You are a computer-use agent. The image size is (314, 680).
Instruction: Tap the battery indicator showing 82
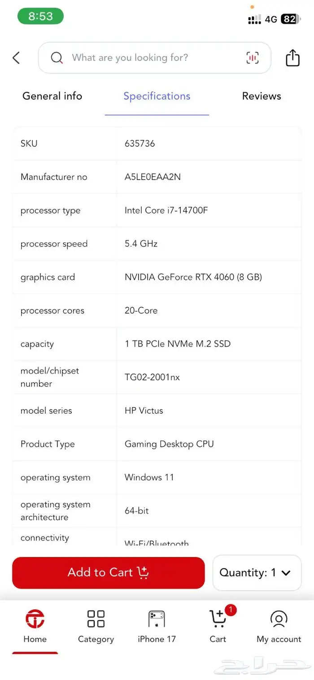290,19
